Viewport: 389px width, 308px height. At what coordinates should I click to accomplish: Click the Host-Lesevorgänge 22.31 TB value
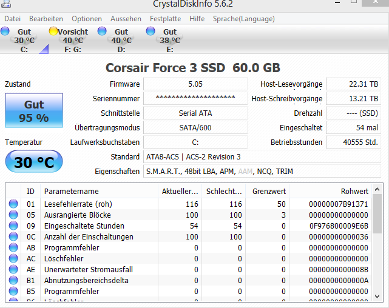(x=353, y=84)
